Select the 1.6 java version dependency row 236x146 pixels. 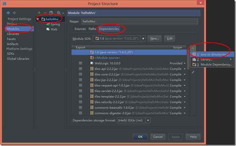tap(129, 52)
